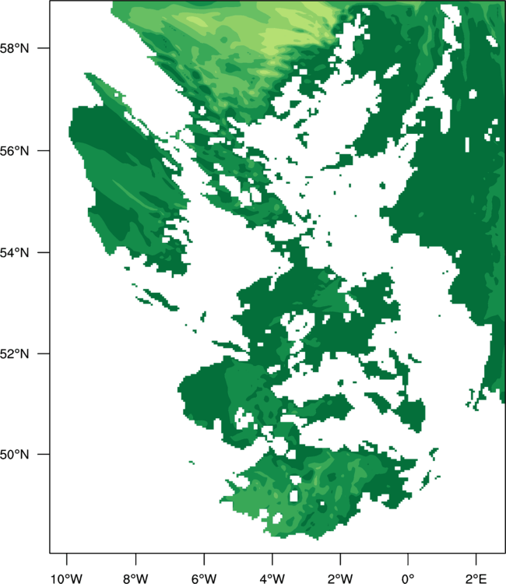The width and height of the screenshot is (506, 584).
Task: Click the 10°W longitude label
Action: click(x=67, y=579)
